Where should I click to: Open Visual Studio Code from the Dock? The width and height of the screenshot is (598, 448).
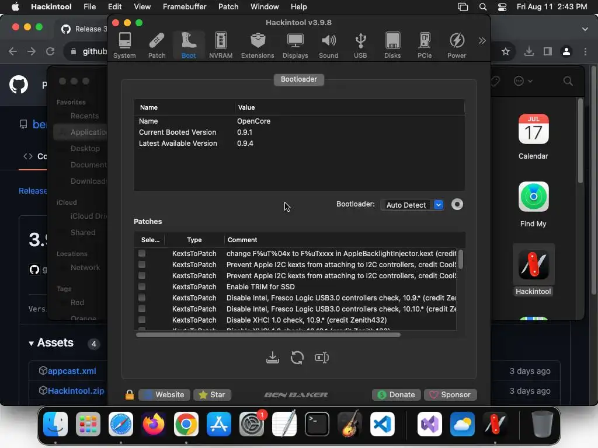click(x=382, y=424)
